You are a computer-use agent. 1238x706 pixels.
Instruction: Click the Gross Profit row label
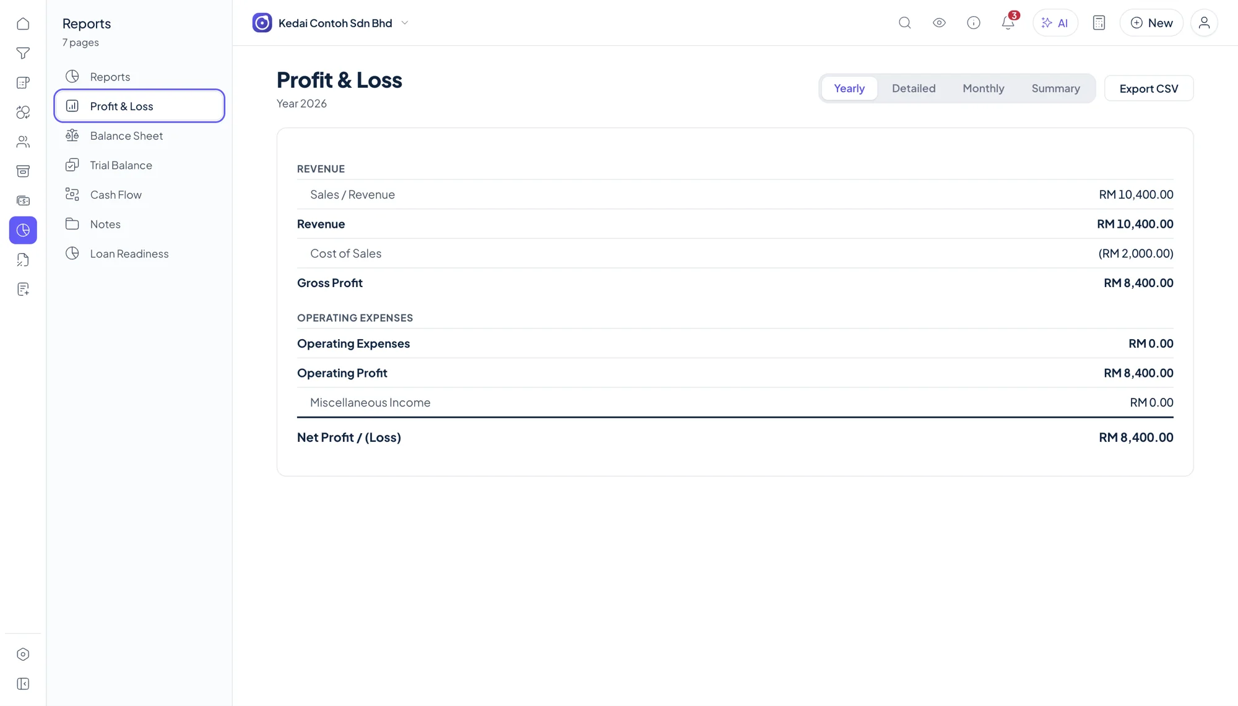(x=329, y=283)
